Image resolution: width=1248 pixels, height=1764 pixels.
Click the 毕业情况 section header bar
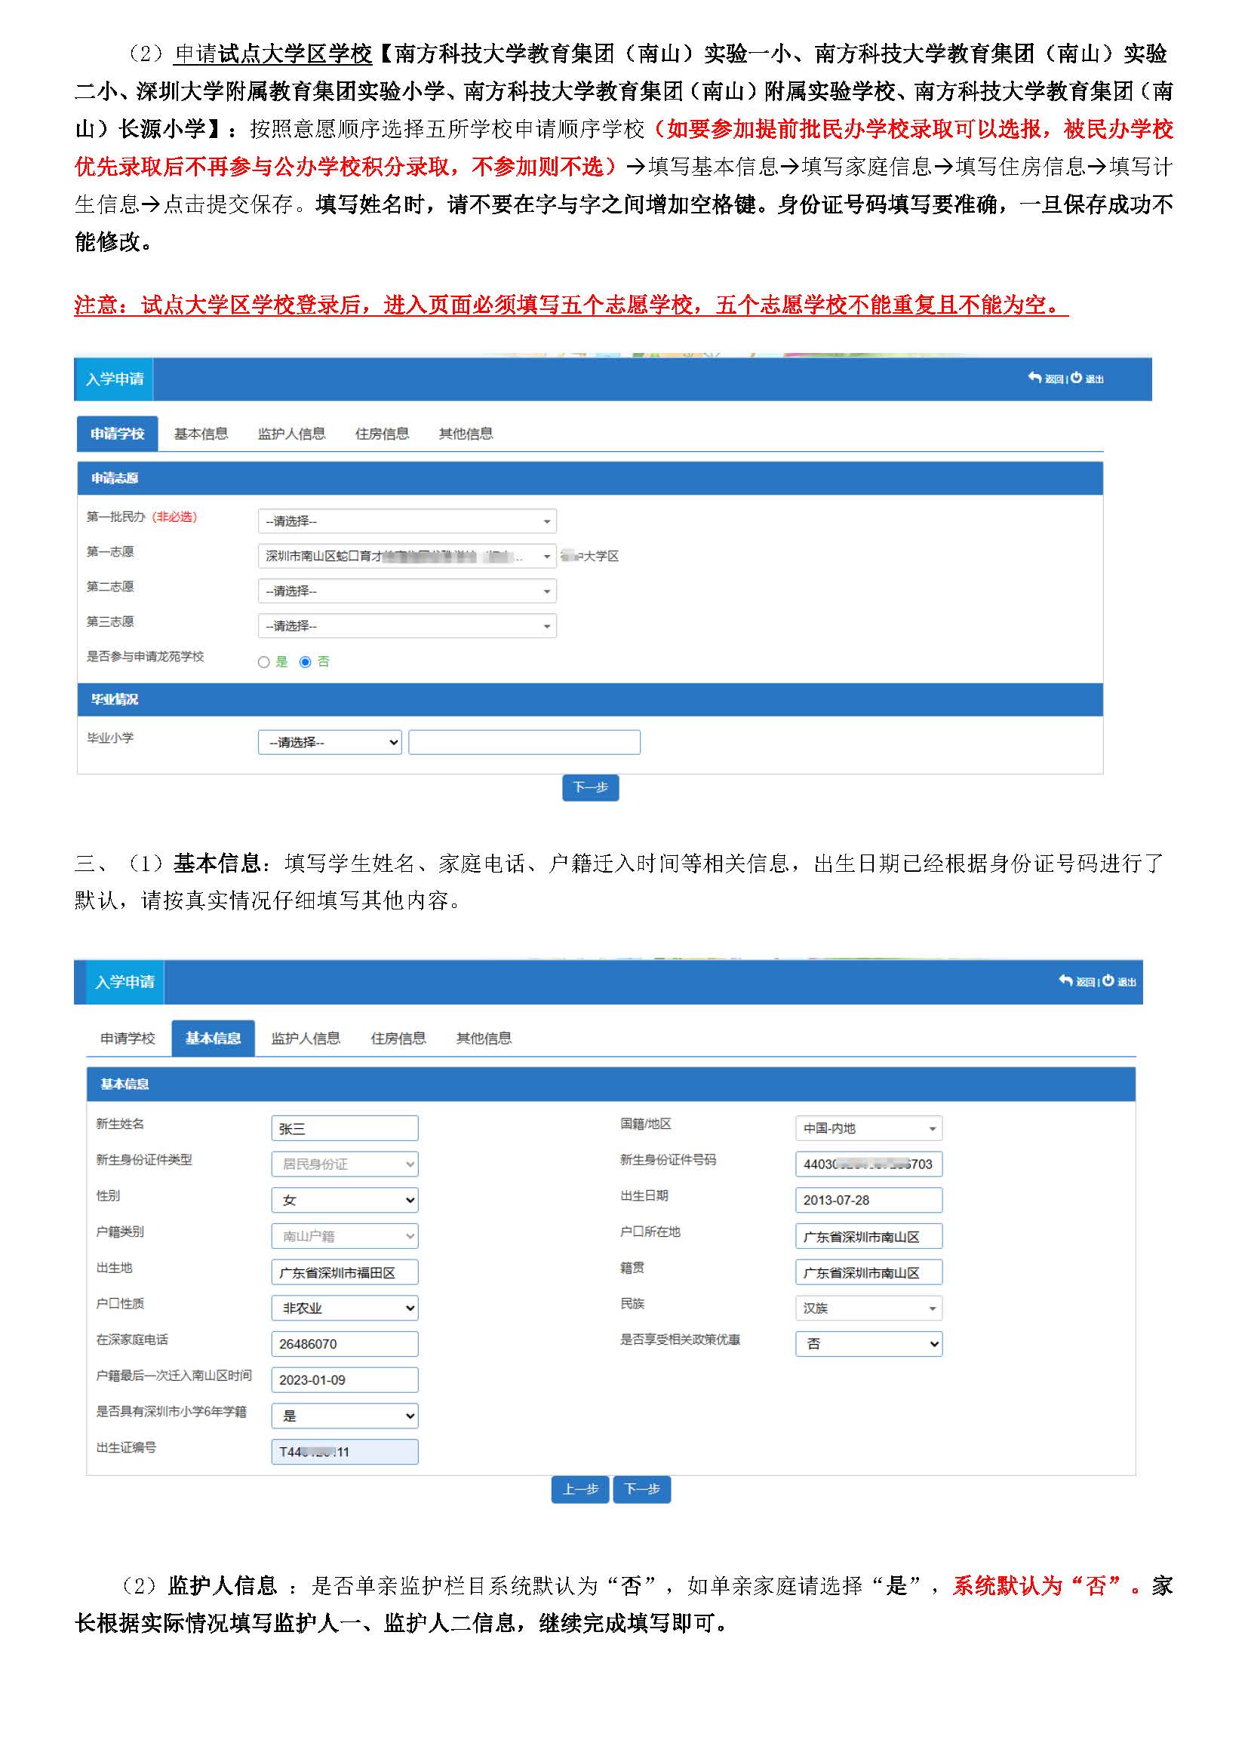pos(590,699)
